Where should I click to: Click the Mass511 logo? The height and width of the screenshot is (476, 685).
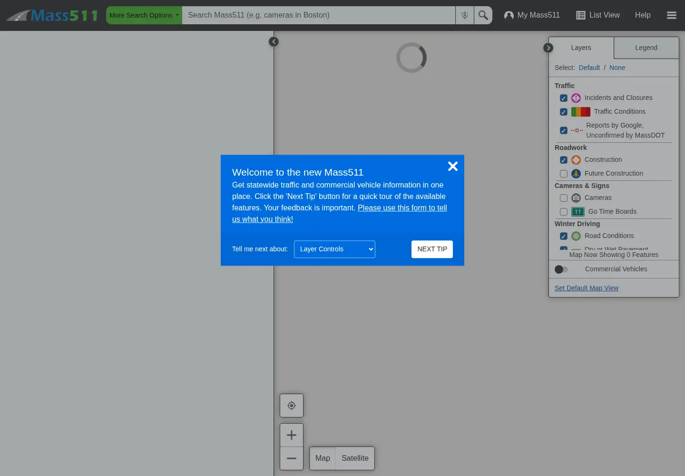pyautogui.click(x=52, y=15)
